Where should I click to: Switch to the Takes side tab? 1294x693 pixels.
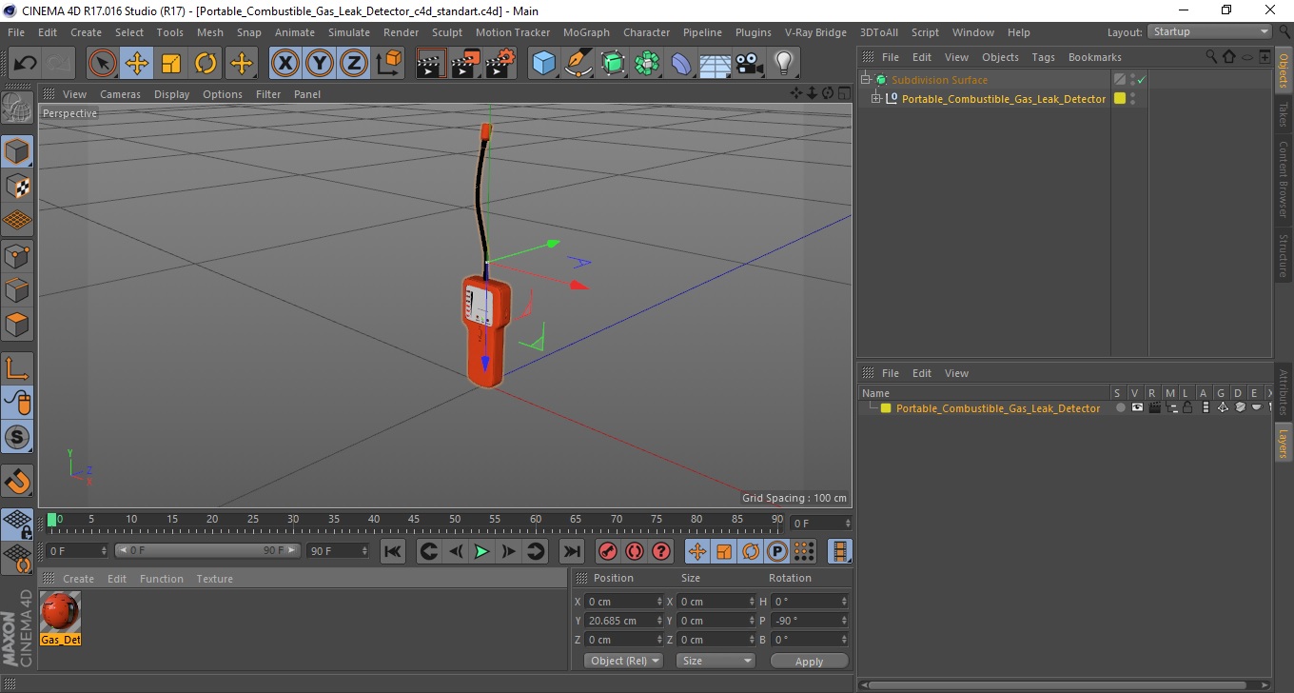(x=1283, y=114)
